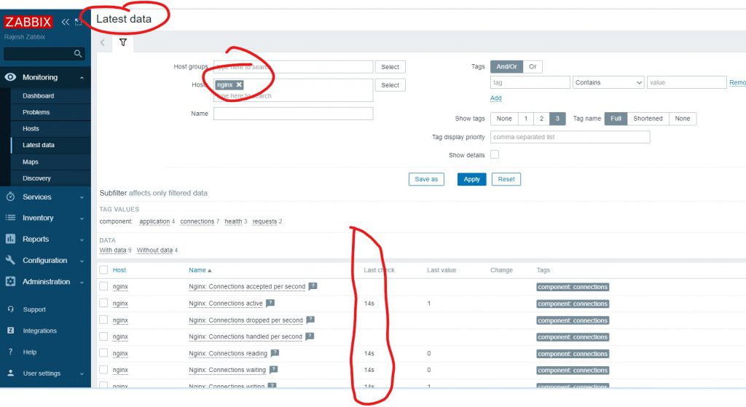Expand the Administration sidebar section
This screenshot has height=407, width=746.
(45, 282)
